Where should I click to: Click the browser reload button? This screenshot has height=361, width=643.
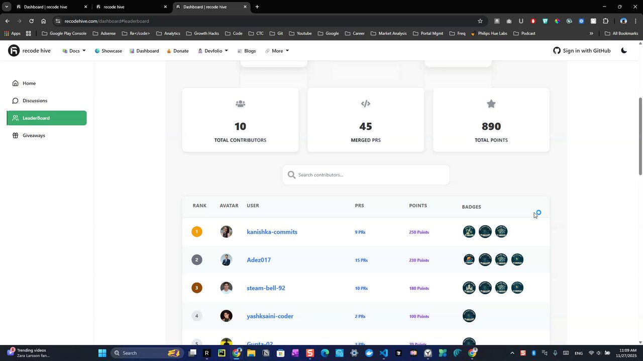(31, 21)
